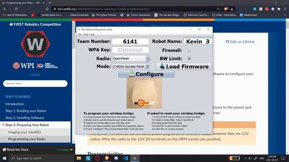Click the Robot Name field
Image resolution: width=289 pixels, height=162 pixels.
pyautogui.click(x=198, y=41)
